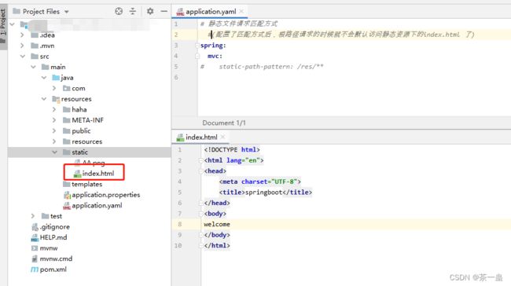Click the locate/select opened file target icon
The width and height of the screenshot is (511, 286).
pyautogui.click(x=119, y=12)
